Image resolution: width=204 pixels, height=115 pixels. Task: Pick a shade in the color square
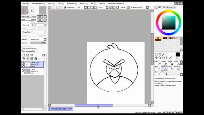[x=169, y=23]
